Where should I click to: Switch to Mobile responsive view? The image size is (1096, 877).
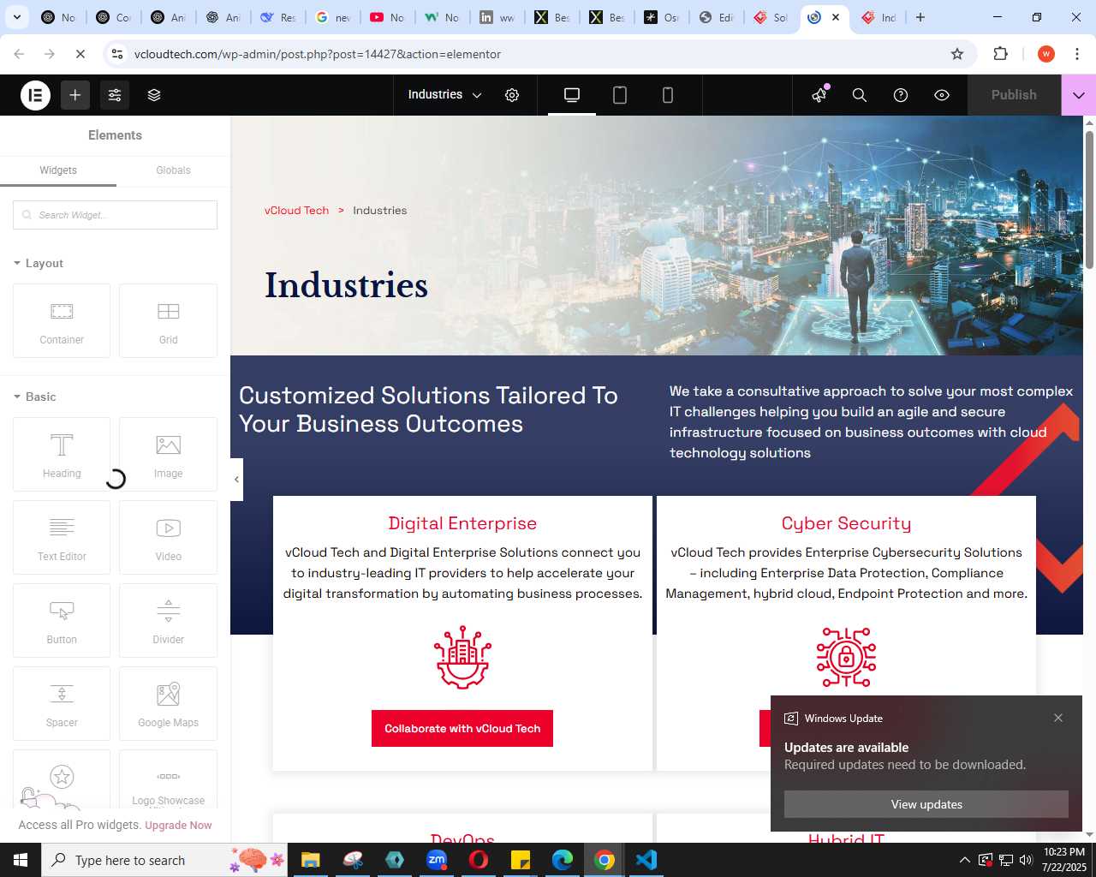pos(668,95)
